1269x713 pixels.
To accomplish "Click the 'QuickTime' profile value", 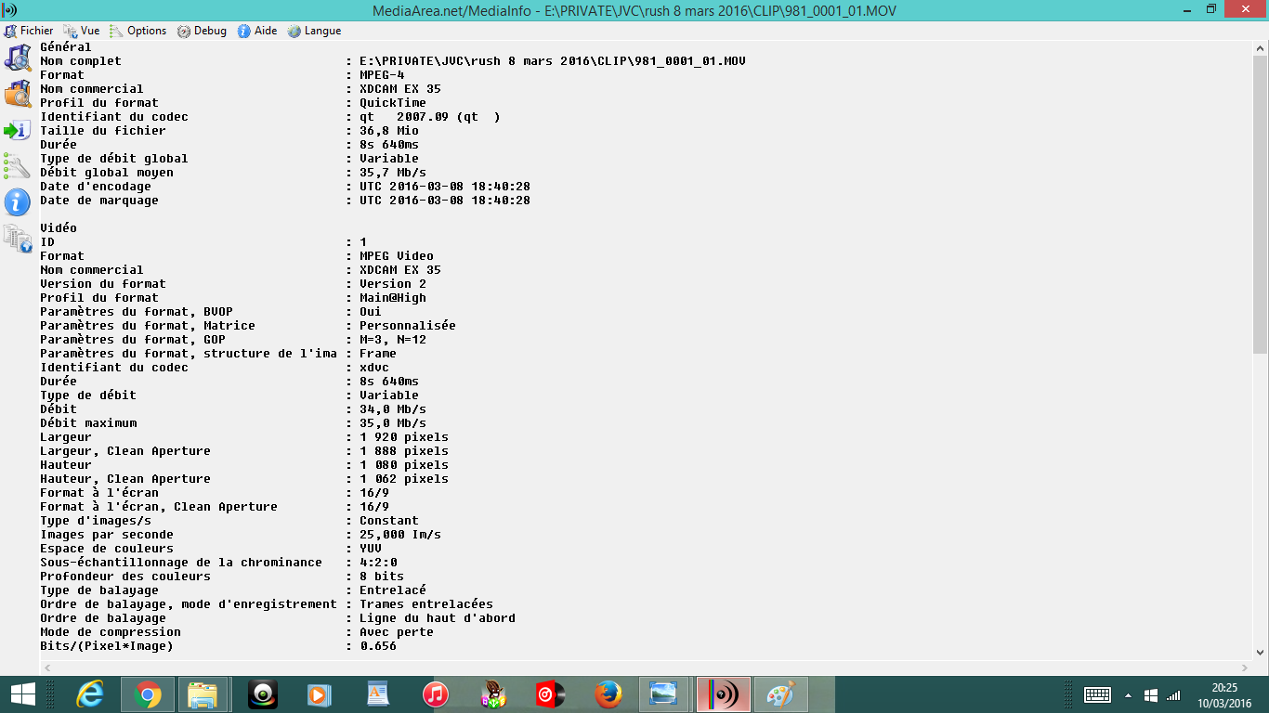I will (393, 103).
